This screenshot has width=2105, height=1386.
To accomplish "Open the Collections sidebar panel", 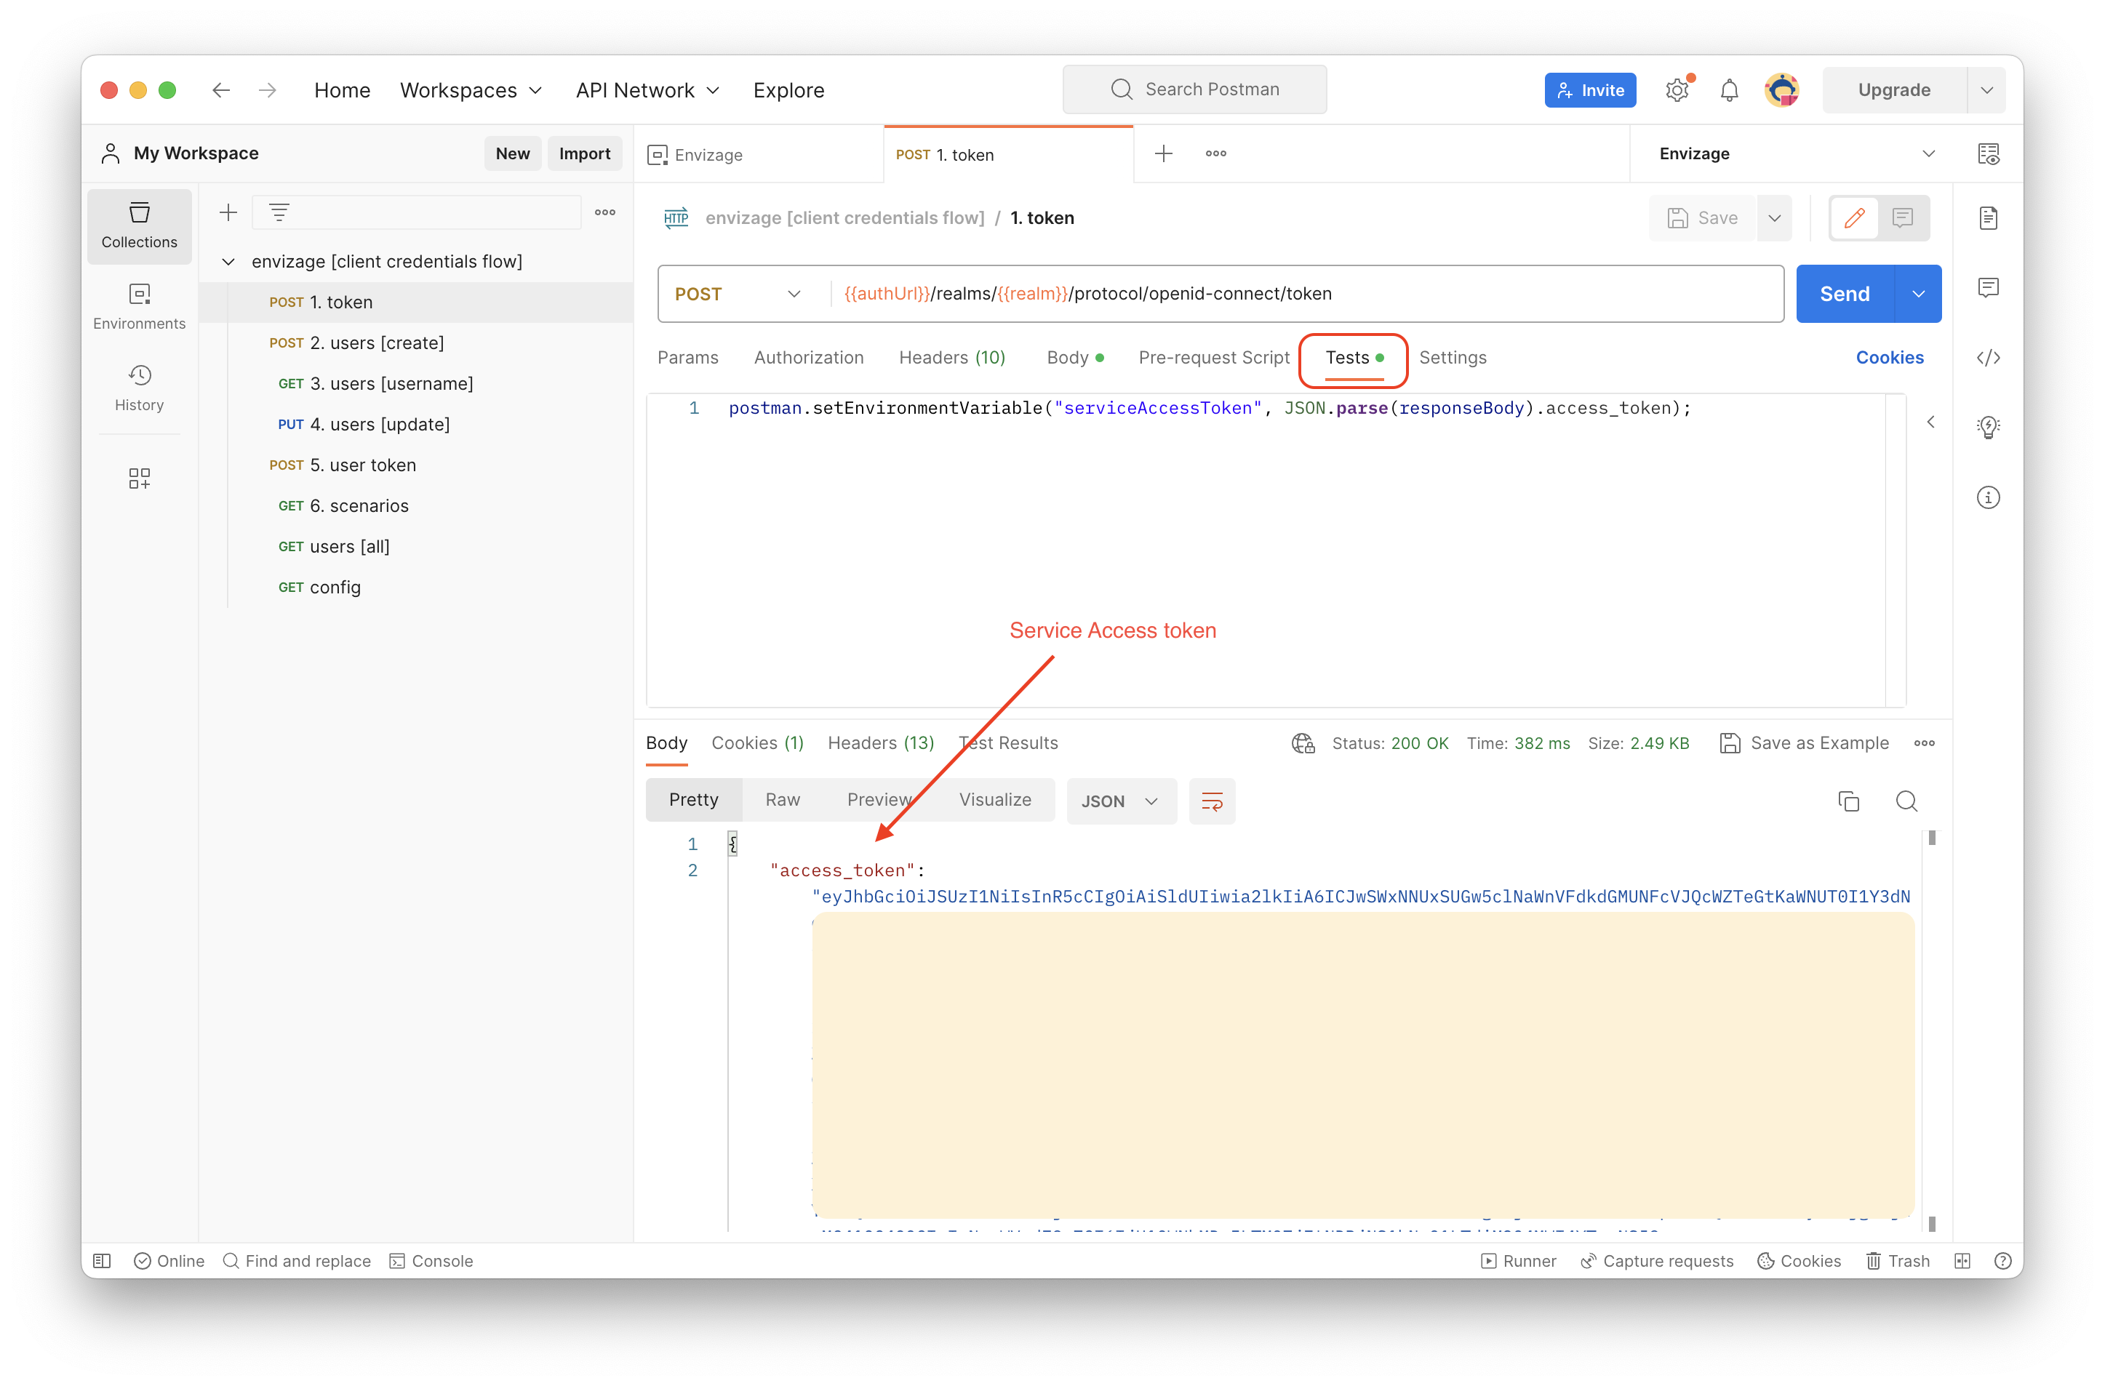I will (139, 225).
